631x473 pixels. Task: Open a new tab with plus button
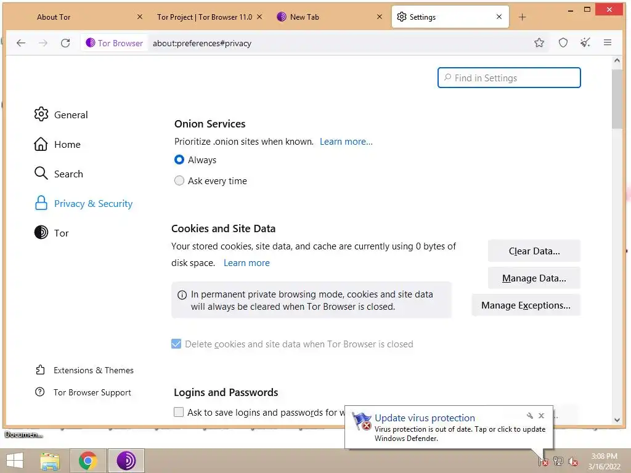coord(522,17)
